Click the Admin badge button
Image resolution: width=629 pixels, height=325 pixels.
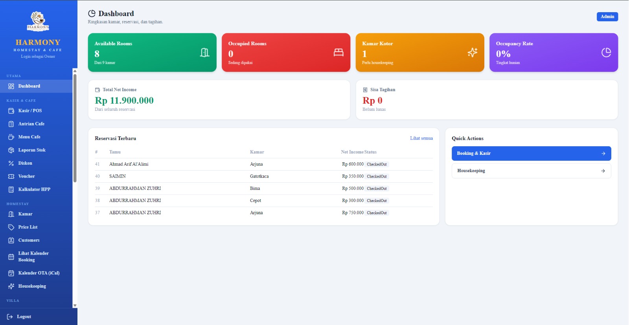[x=607, y=17]
